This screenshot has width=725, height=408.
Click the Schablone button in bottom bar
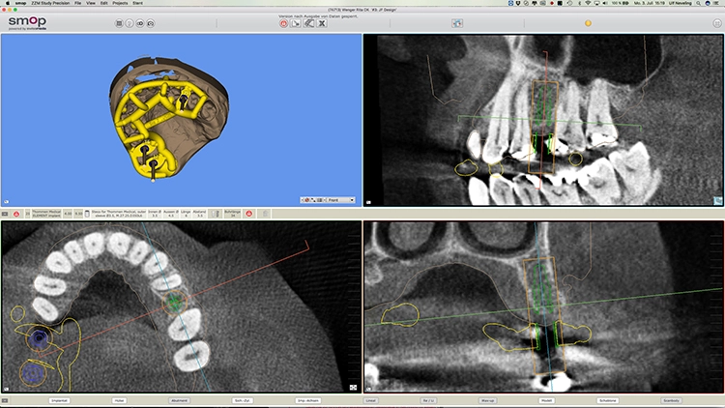pyautogui.click(x=608, y=400)
